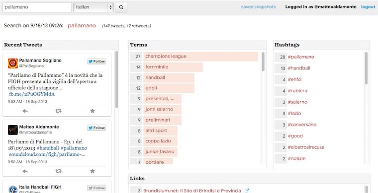Screen dimensions: 378x193
Task: Open Brundisium.net link external icon
Action: 247,191
